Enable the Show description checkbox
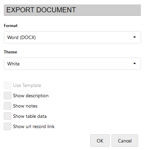Image resolution: width=144 pixels, height=150 pixels. (x=8, y=96)
